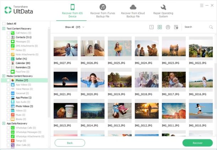217x150 pixels.
Task: Collapse the Media Content Recovery section
Action: (x=4, y=76)
